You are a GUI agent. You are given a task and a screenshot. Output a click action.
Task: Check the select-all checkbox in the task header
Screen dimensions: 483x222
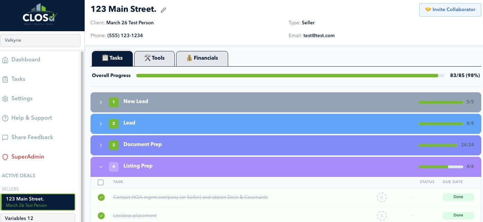101,182
